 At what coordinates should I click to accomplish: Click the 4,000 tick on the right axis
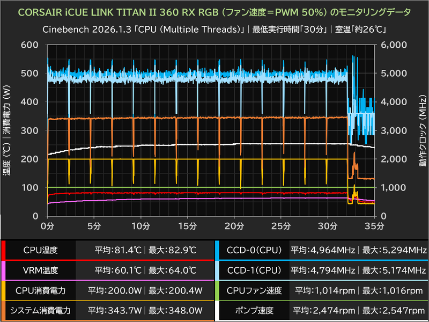[x=394, y=102]
